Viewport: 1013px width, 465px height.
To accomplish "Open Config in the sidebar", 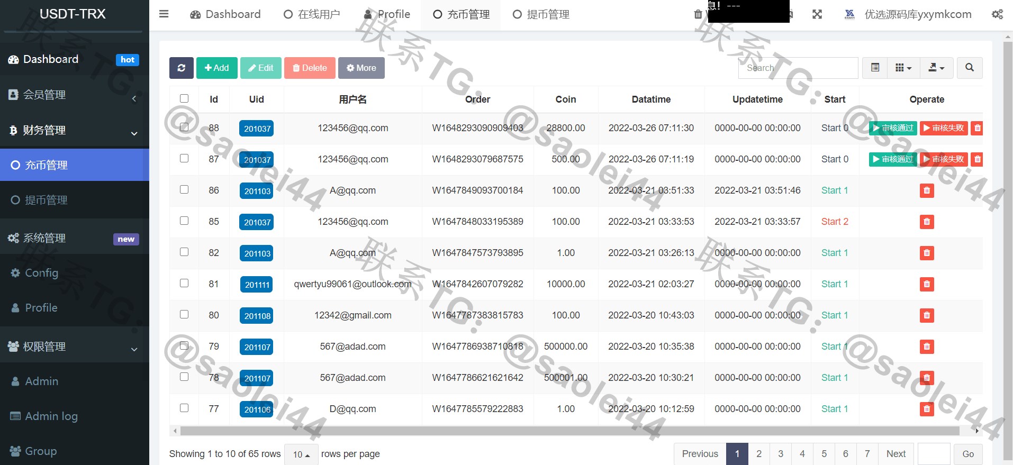I will click(75, 273).
